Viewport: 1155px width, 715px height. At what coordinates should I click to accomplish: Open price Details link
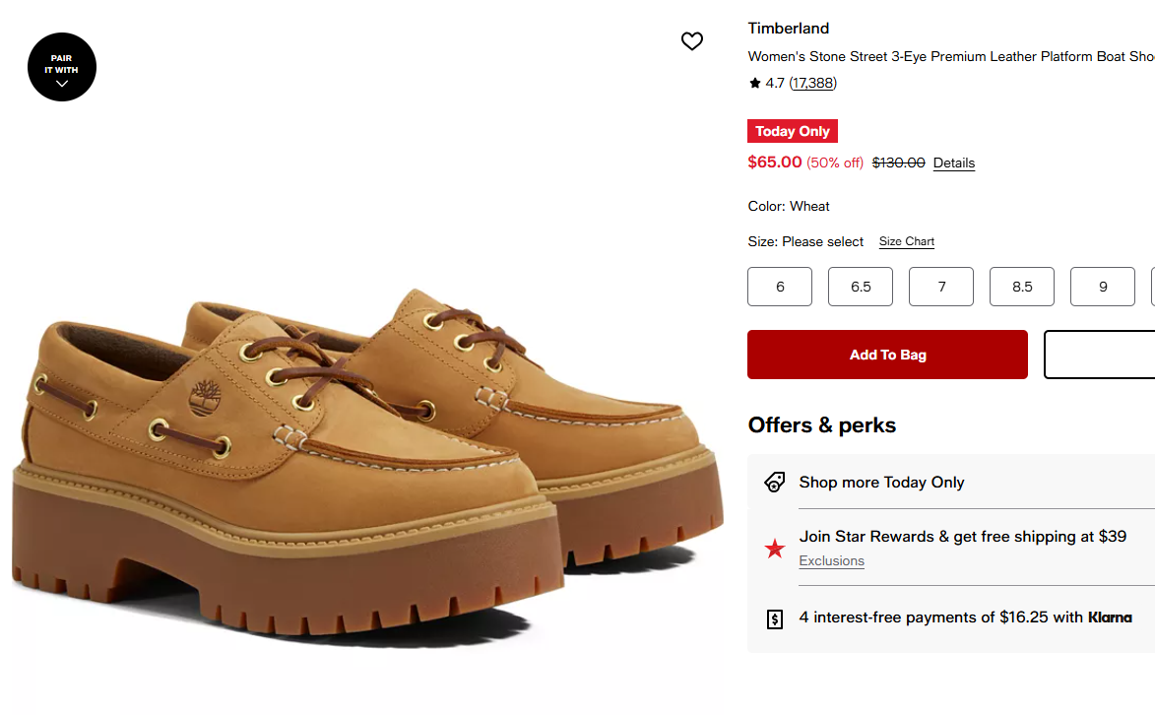coord(954,162)
